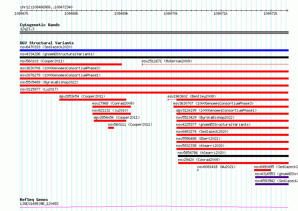
Task: Click the nsv821132 (Ju2010) label
Action: [110, 110]
